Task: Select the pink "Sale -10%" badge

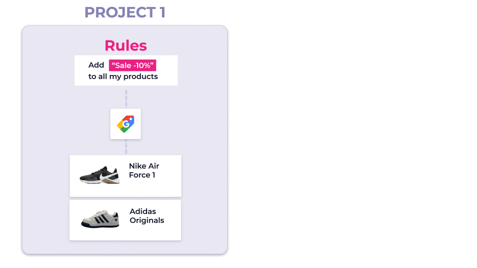Action: [133, 65]
